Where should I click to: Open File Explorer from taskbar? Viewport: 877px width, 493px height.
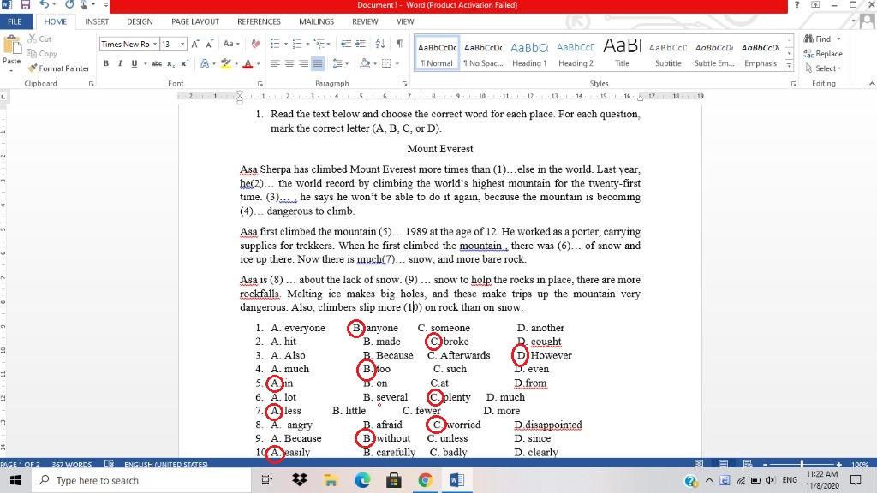[331, 480]
